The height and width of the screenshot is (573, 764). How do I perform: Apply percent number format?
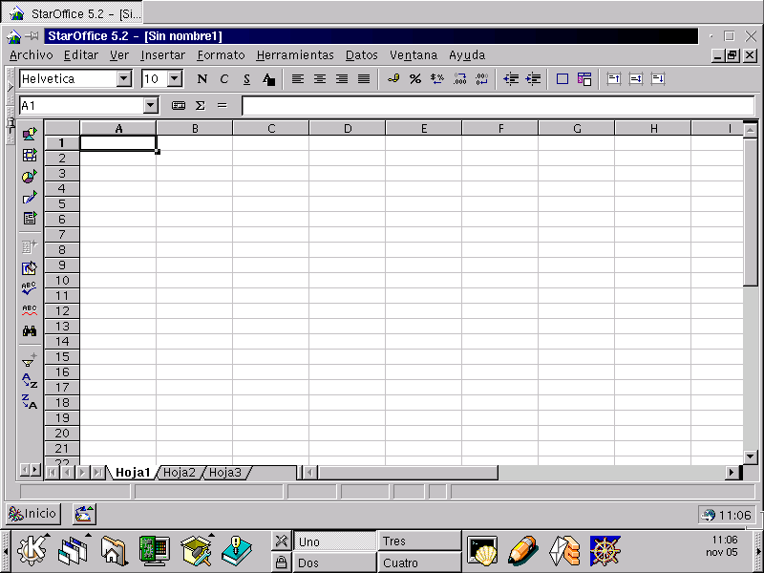pyautogui.click(x=415, y=79)
